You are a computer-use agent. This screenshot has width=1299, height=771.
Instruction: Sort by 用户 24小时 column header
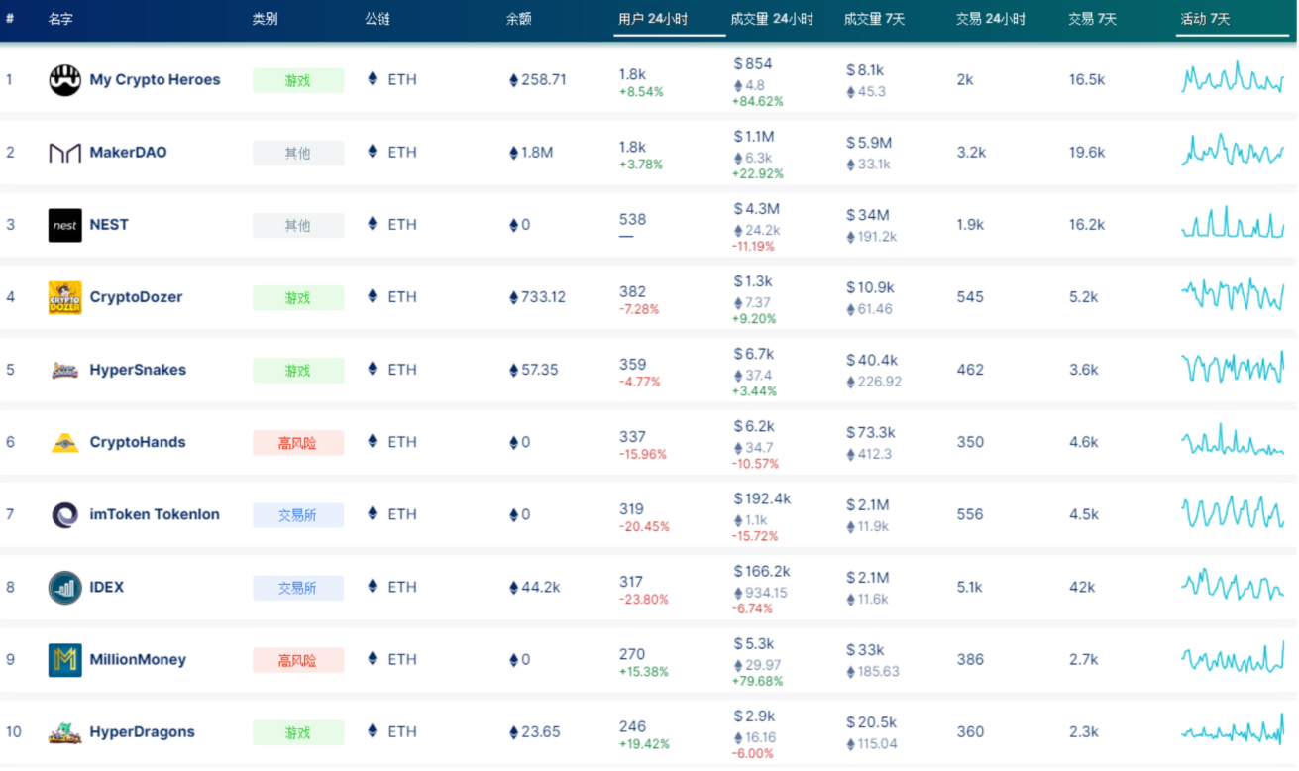653,19
